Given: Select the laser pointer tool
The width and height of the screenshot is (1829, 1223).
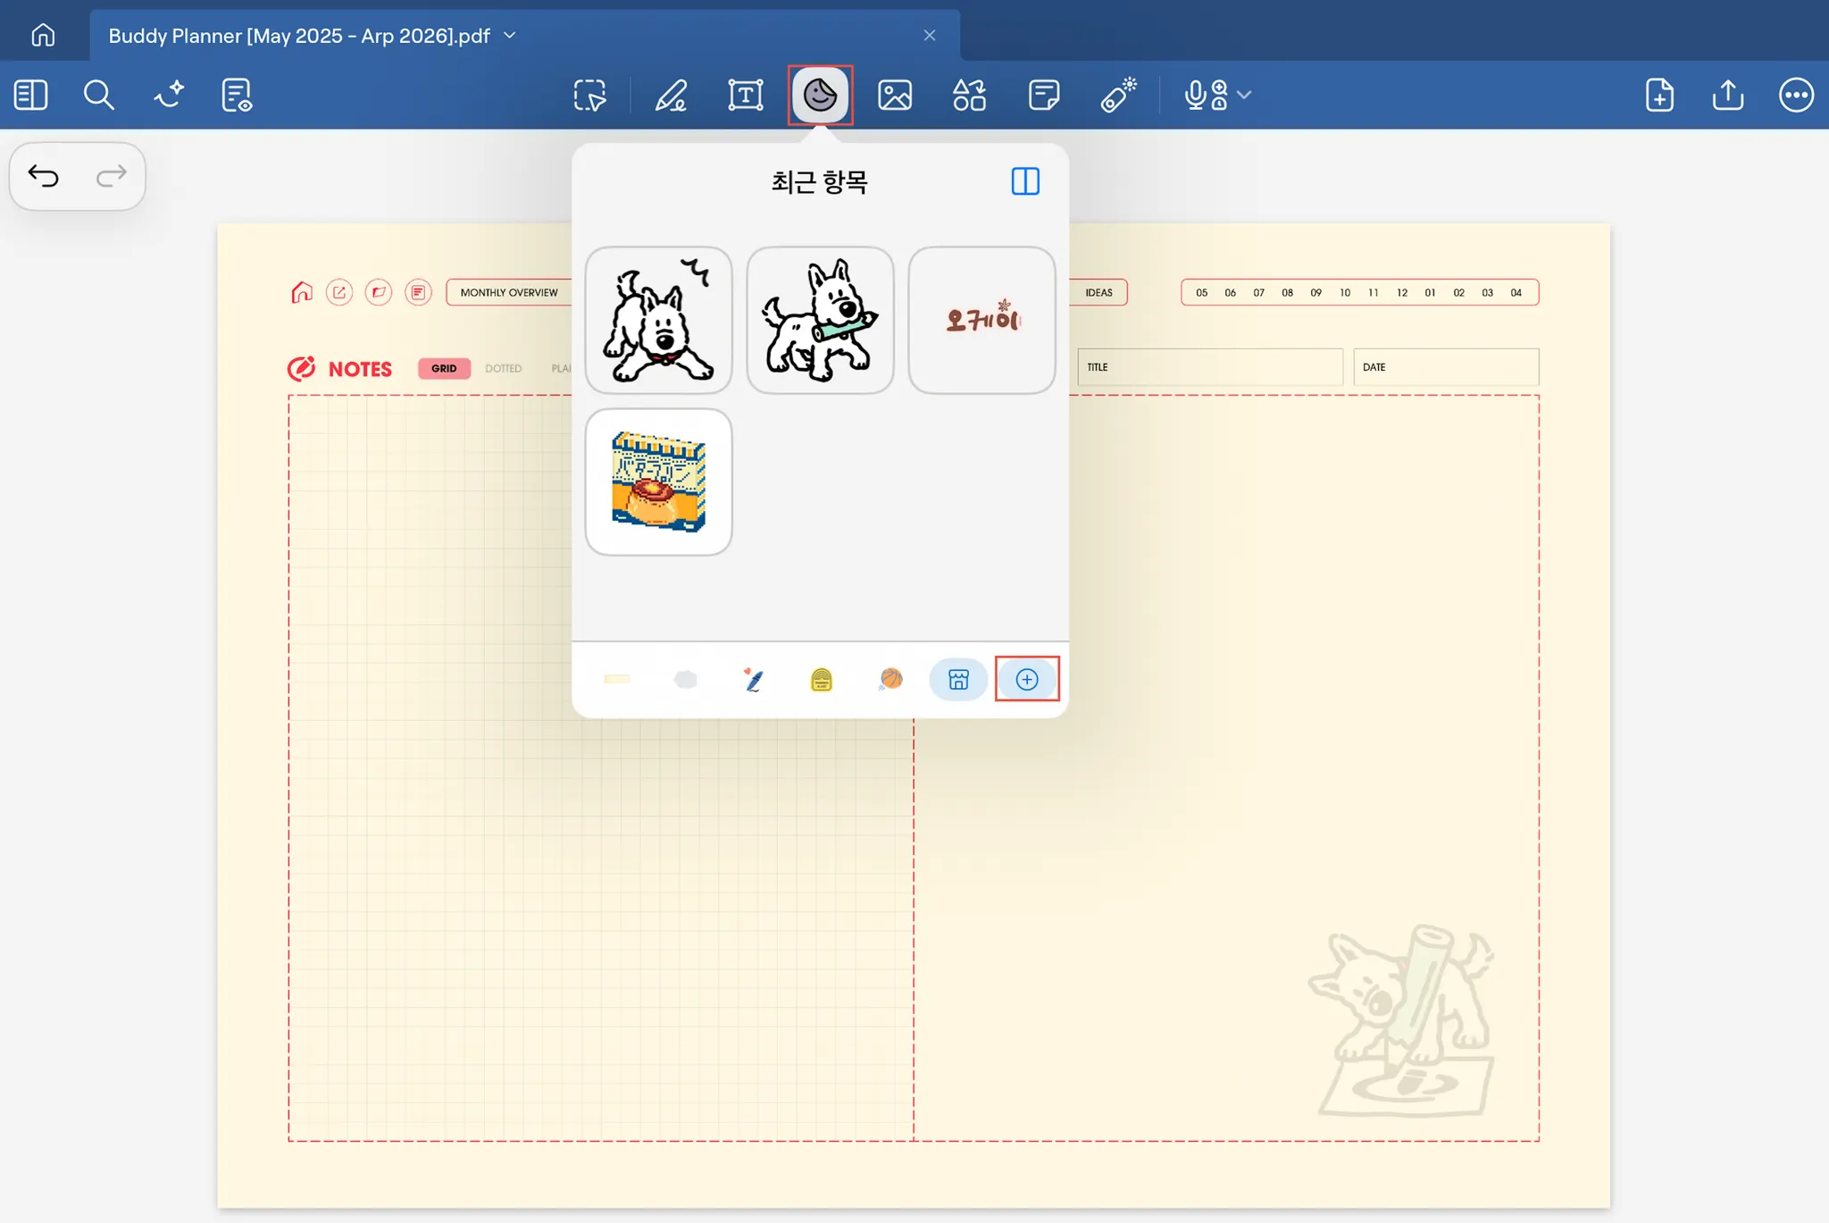Looking at the screenshot, I should [x=1117, y=95].
